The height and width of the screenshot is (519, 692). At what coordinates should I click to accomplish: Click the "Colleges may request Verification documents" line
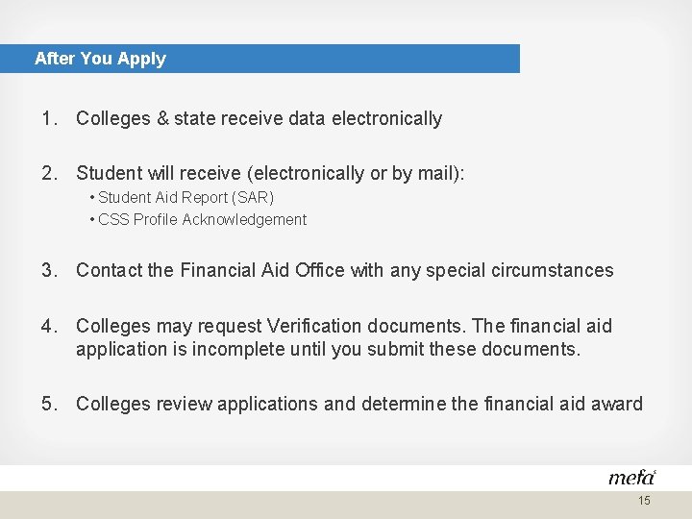pyautogui.click(x=343, y=326)
